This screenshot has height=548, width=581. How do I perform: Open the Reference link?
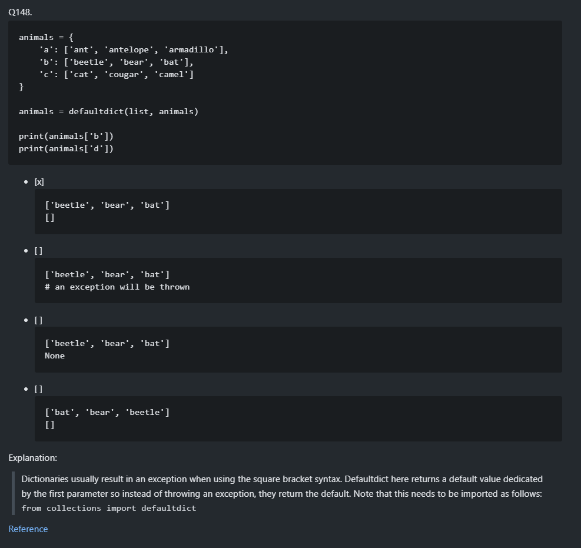pos(28,529)
